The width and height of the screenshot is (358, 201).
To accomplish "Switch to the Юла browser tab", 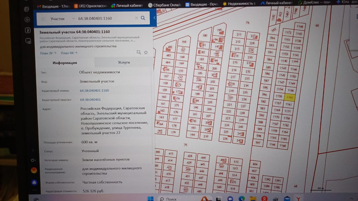I will click(347, 2).
